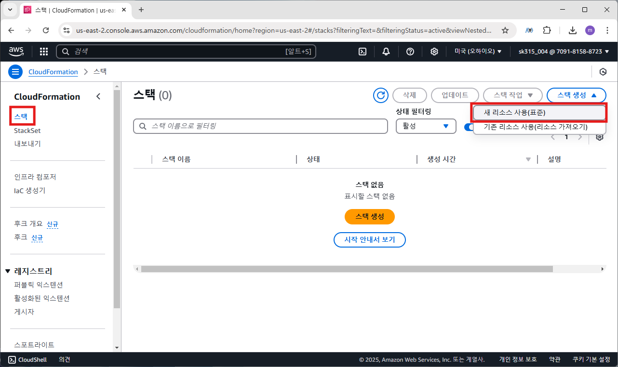The width and height of the screenshot is (618, 367).
Task: Toggle the hamburger navigation menu
Action: coord(16,72)
